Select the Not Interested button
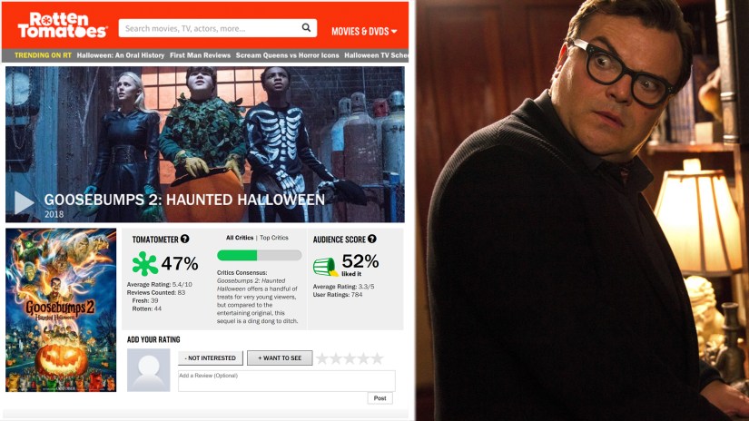Screen dimensions: 749x421 (x=211, y=358)
